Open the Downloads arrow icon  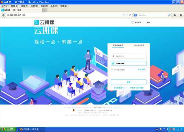coord(175,15)
